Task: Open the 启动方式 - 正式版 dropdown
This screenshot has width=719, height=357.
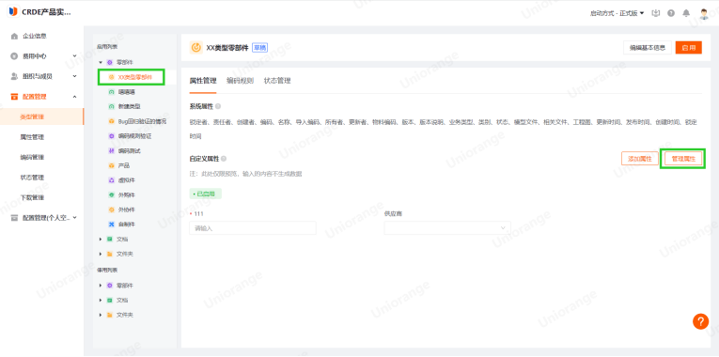Action: tap(617, 13)
